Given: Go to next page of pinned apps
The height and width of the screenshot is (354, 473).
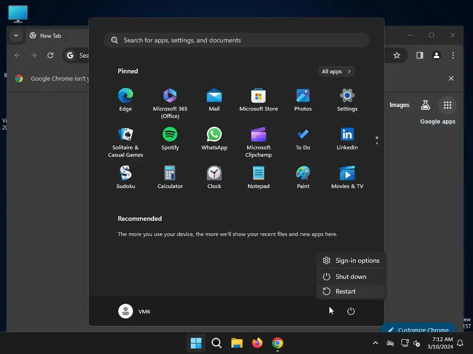Looking at the screenshot, I should [x=377, y=143].
